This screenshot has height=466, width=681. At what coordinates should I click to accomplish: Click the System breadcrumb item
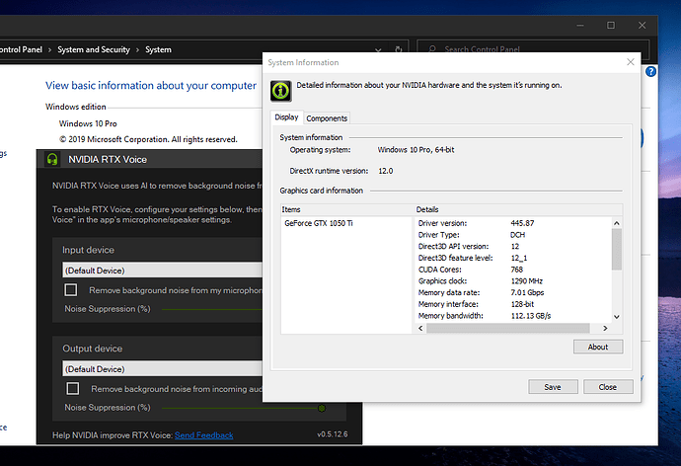pyautogui.click(x=158, y=49)
